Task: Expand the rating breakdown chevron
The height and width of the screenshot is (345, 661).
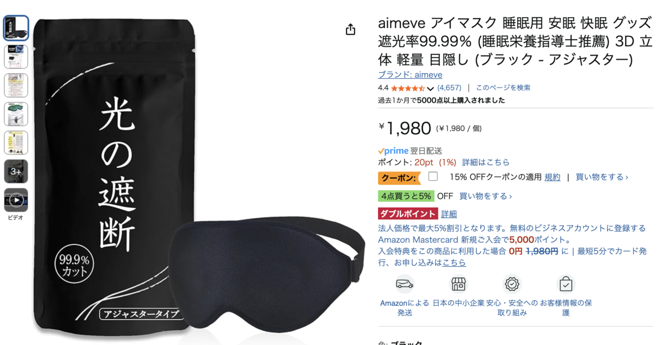Action: pos(430,88)
